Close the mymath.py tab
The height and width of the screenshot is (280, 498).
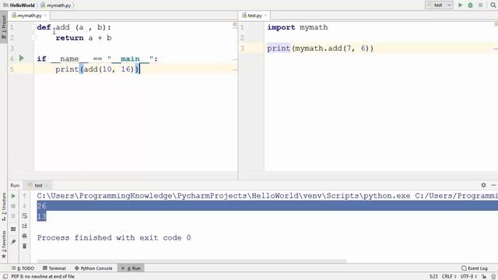click(45, 16)
